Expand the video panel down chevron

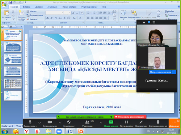pos(157,90)
